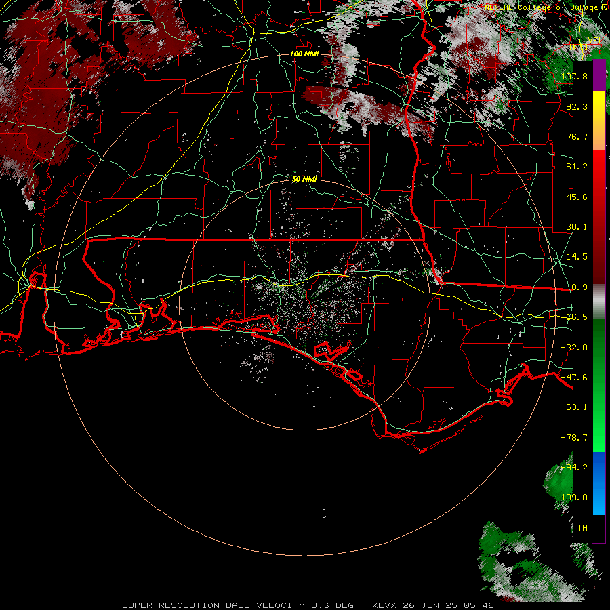Click the 30.1 velocity scale value

577,226
